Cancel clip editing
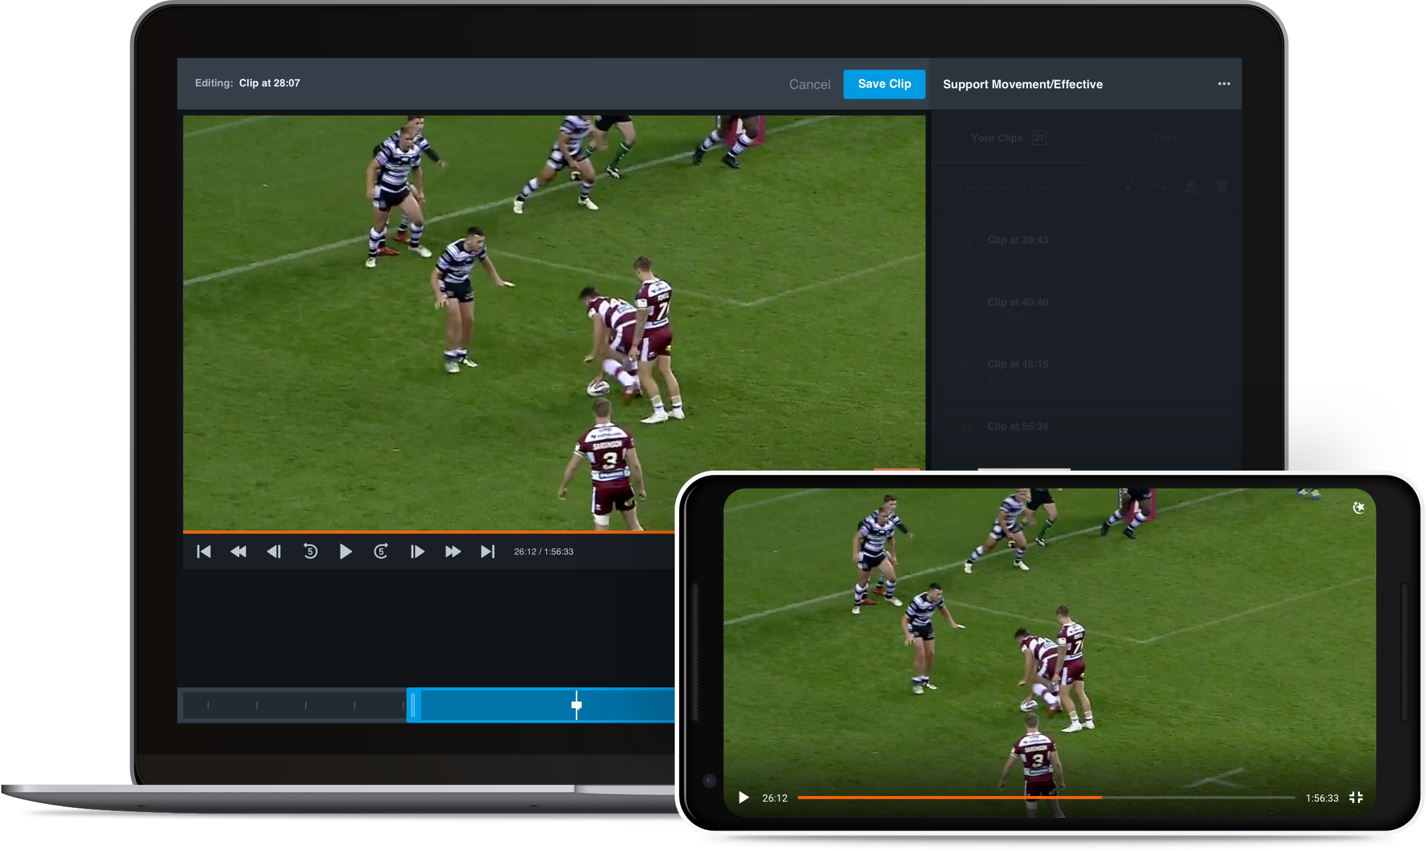The image size is (1426, 851). [809, 85]
